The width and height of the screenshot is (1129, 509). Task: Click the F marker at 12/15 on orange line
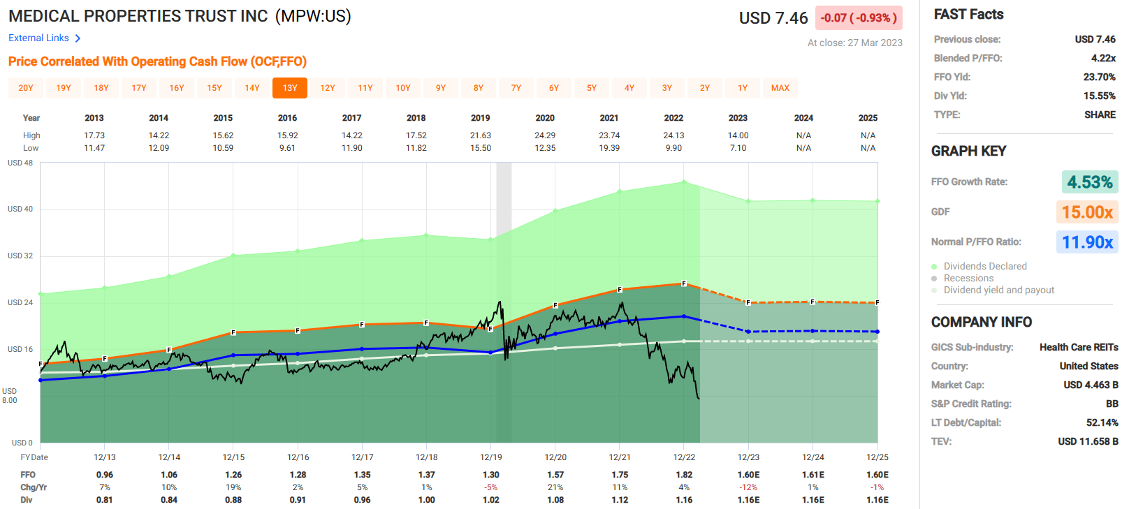pyautogui.click(x=233, y=332)
